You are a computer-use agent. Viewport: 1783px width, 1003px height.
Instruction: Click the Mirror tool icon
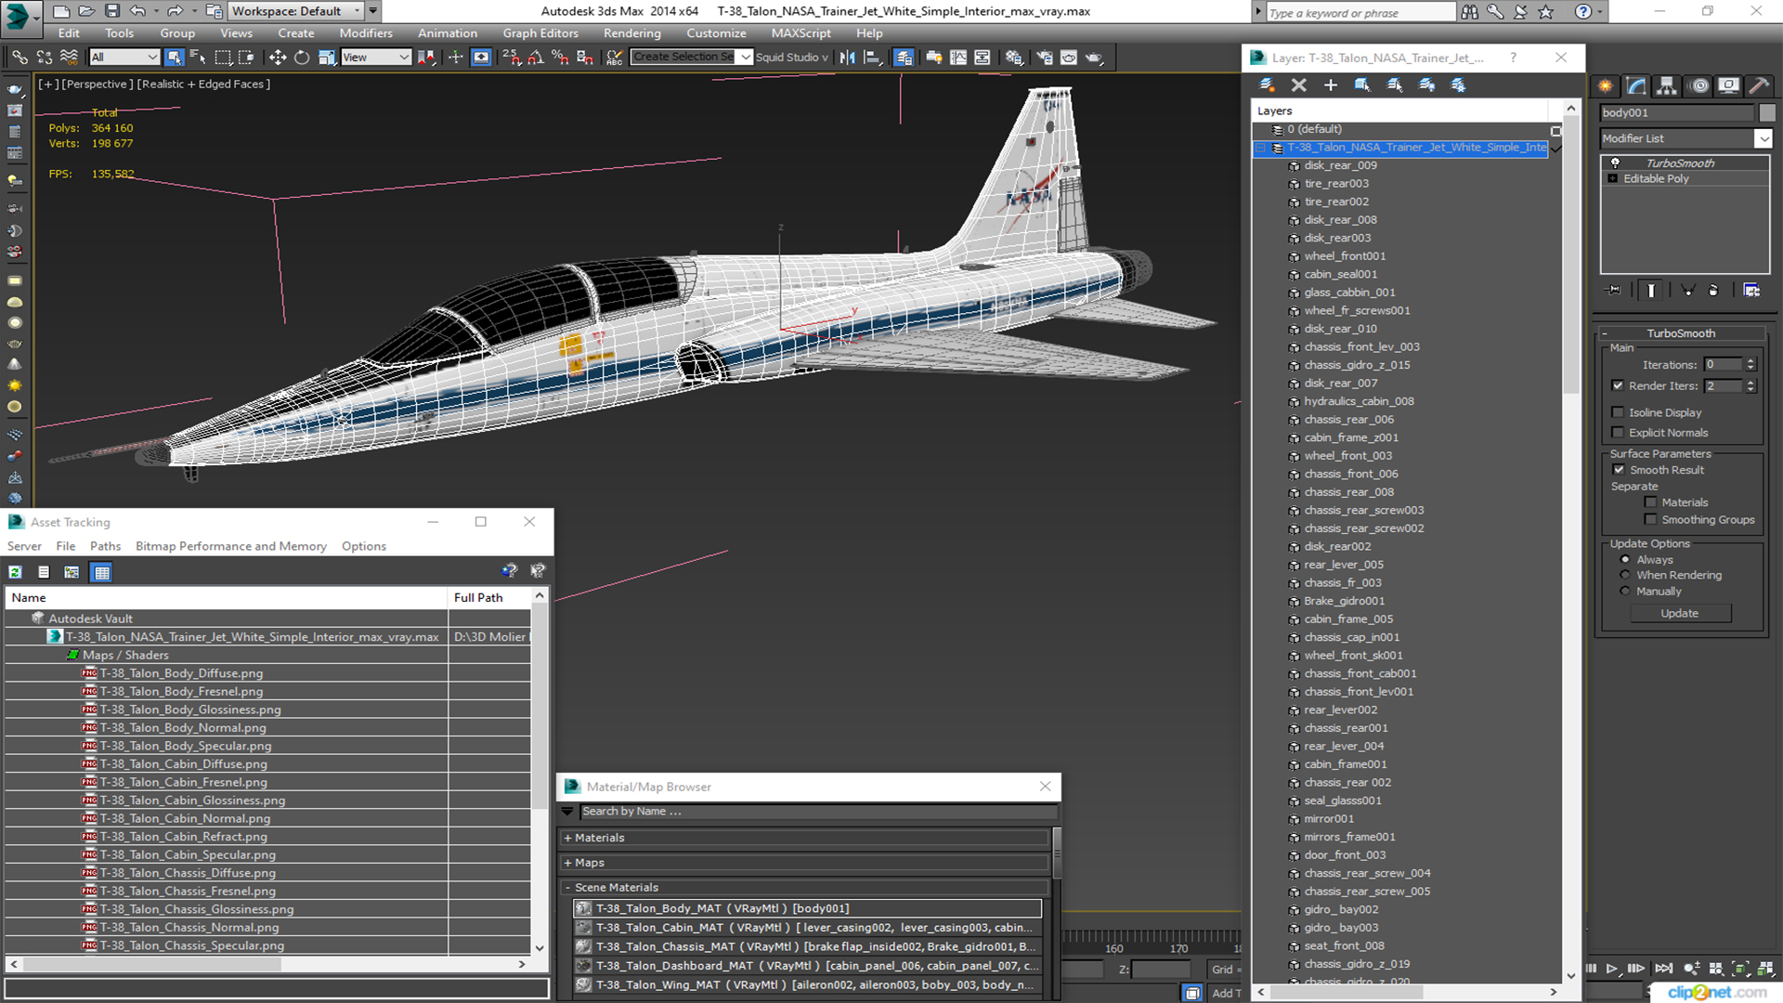847,58
